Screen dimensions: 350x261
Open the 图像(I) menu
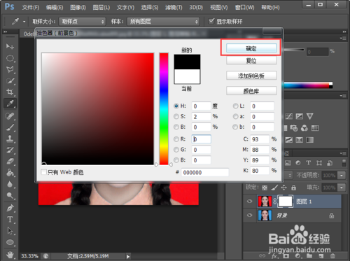(x=78, y=8)
